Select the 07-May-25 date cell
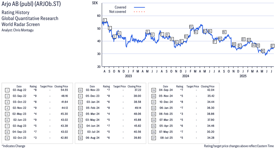The image size is (277, 148). (x=166, y=132)
